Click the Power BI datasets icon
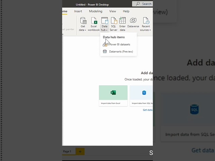 [x=105, y=44]
